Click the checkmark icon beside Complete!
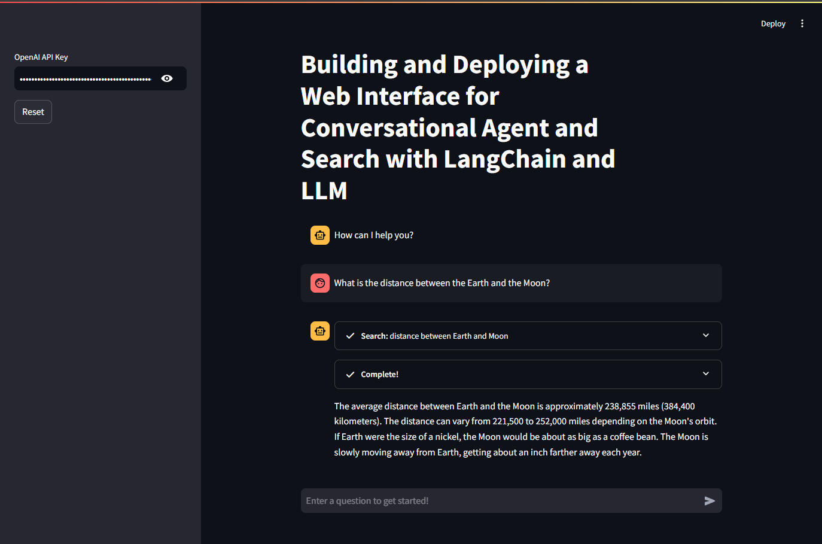Screen dimensions: 822x544 tap(351, 375)
